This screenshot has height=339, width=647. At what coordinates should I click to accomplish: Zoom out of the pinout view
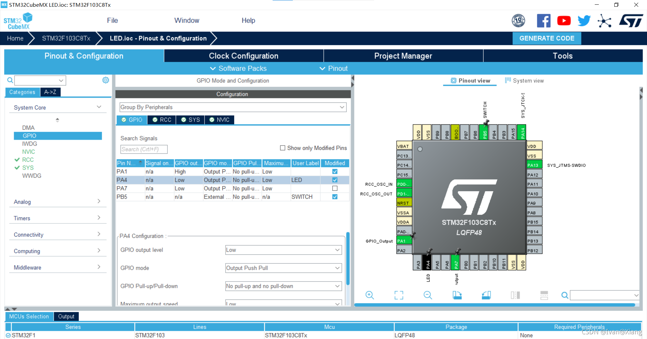point(428,295)
